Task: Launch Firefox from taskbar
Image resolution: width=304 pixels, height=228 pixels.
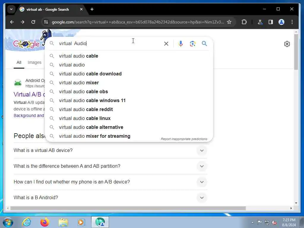Action: pos(45,222)
